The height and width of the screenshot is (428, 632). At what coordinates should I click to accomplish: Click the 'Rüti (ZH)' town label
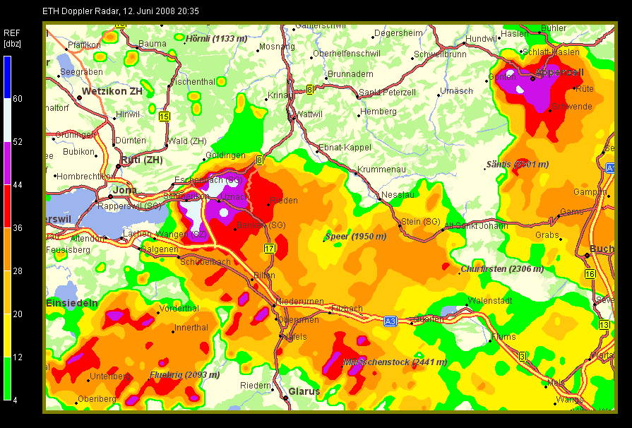click(142, 160)
